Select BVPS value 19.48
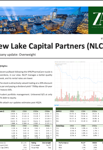Viewport: 103px width, 150px height. tap(83, 119)
